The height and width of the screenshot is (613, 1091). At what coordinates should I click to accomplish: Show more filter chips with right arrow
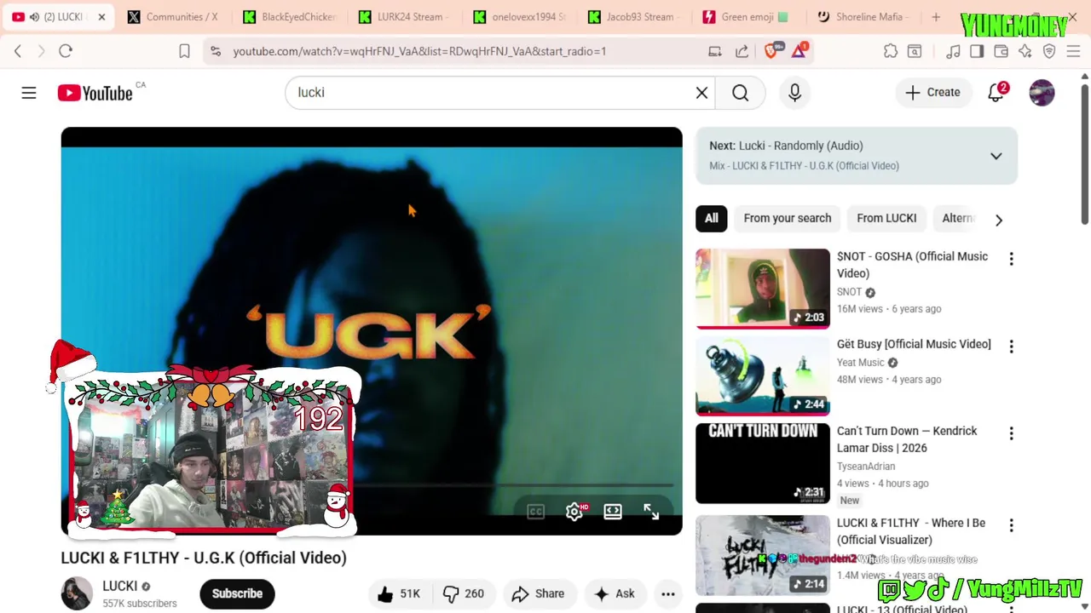pos(999,220)
